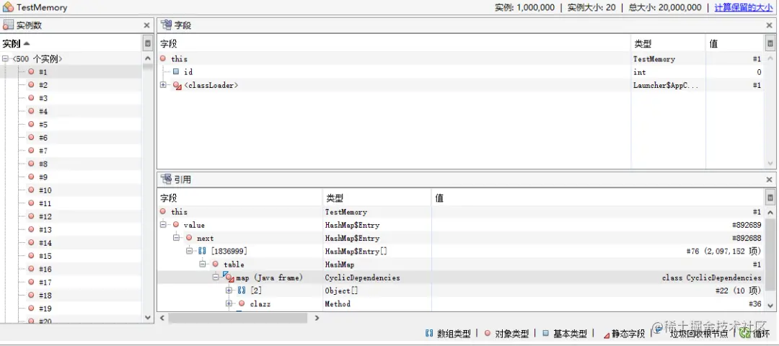The height and width of the screenshot is (346, 779).
Task: Click object icon of instance #14
Action: click(x=31, y=243)
